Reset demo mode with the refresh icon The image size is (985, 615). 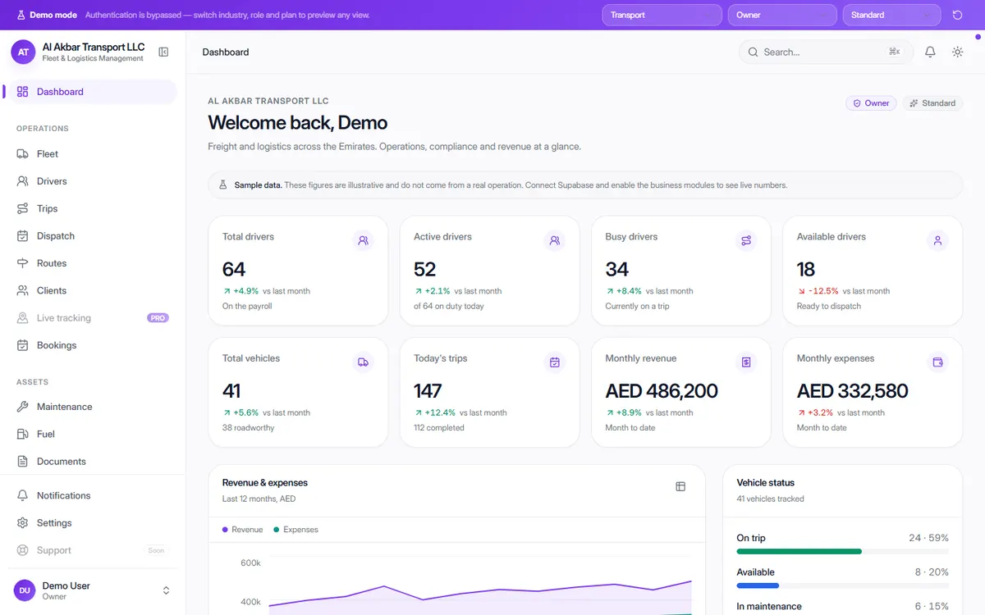tap(957, 15)
